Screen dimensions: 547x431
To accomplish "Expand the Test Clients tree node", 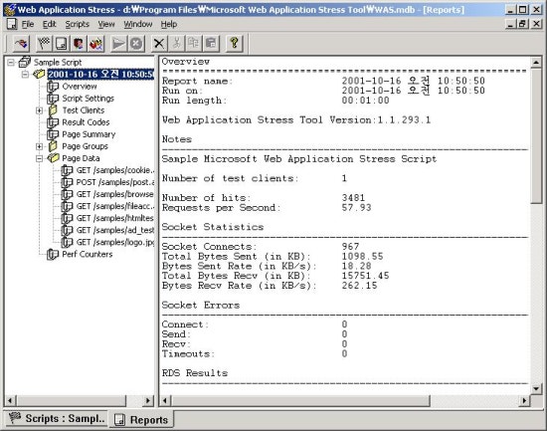I will tap(40, 110).
